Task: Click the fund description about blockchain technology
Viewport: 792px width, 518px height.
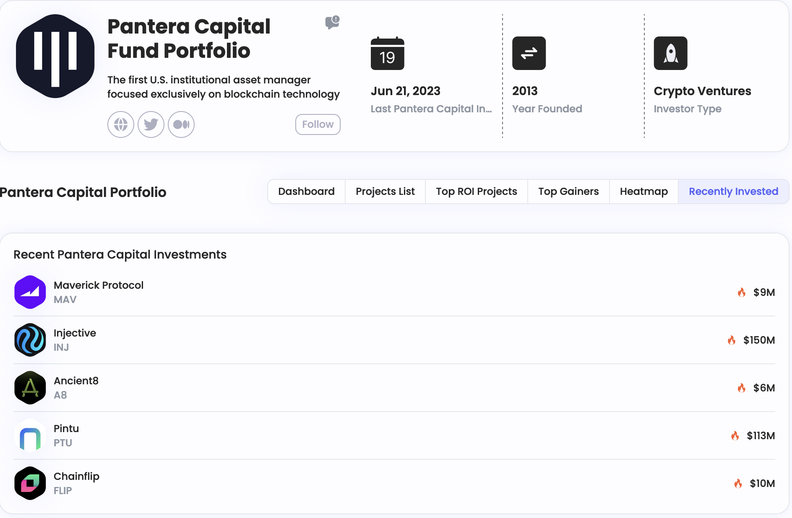Action: point(224,87)
